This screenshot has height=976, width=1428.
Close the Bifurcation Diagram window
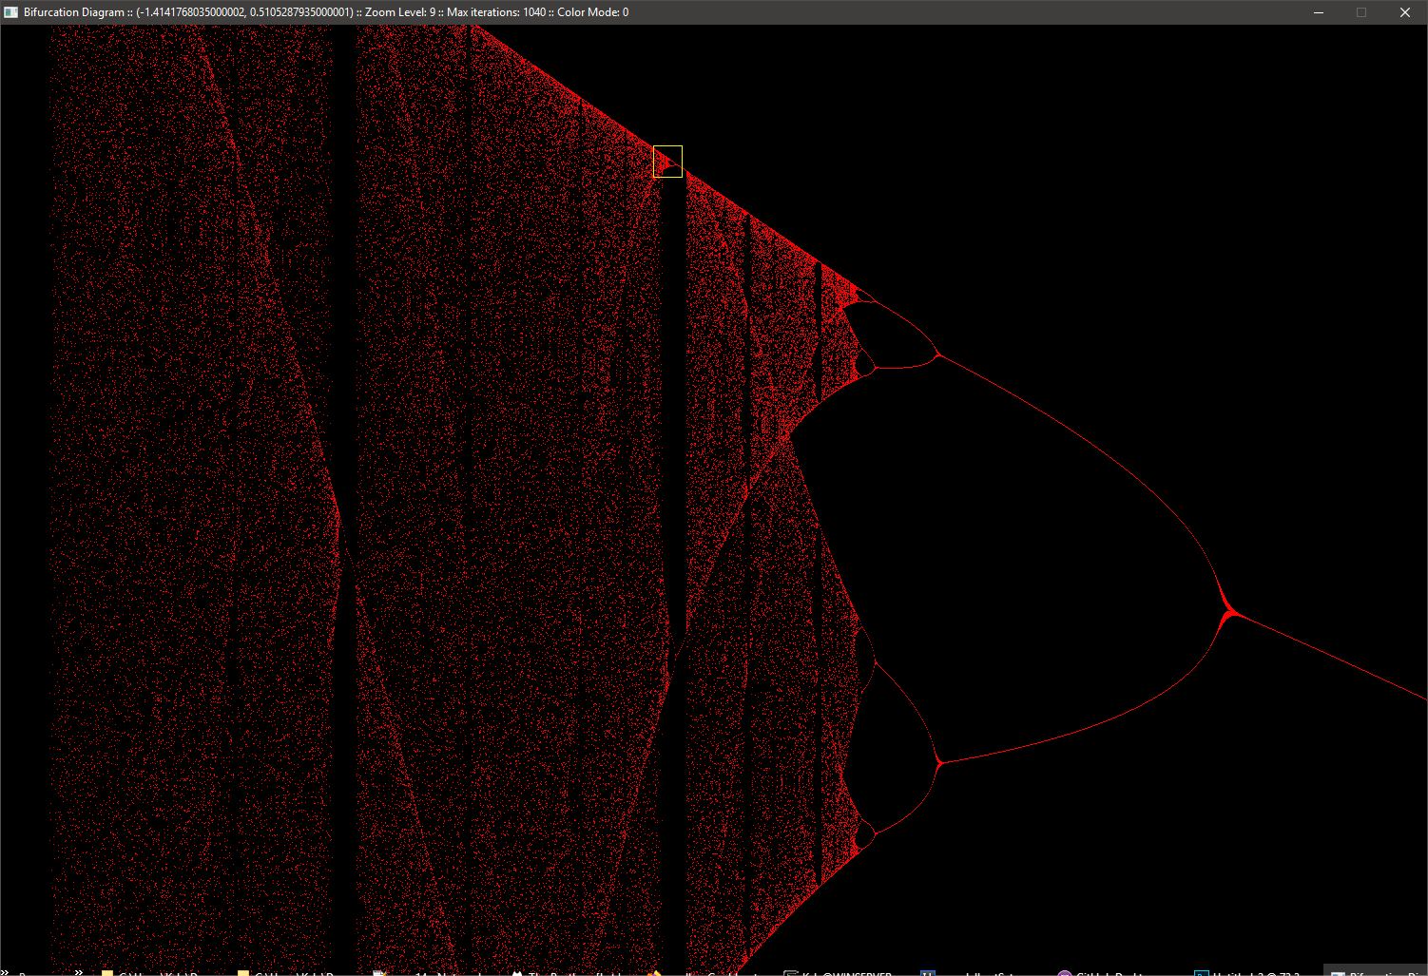[1405, 12]
